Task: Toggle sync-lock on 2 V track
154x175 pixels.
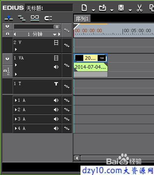Action: pyautogui.click(x=67, y=45)
